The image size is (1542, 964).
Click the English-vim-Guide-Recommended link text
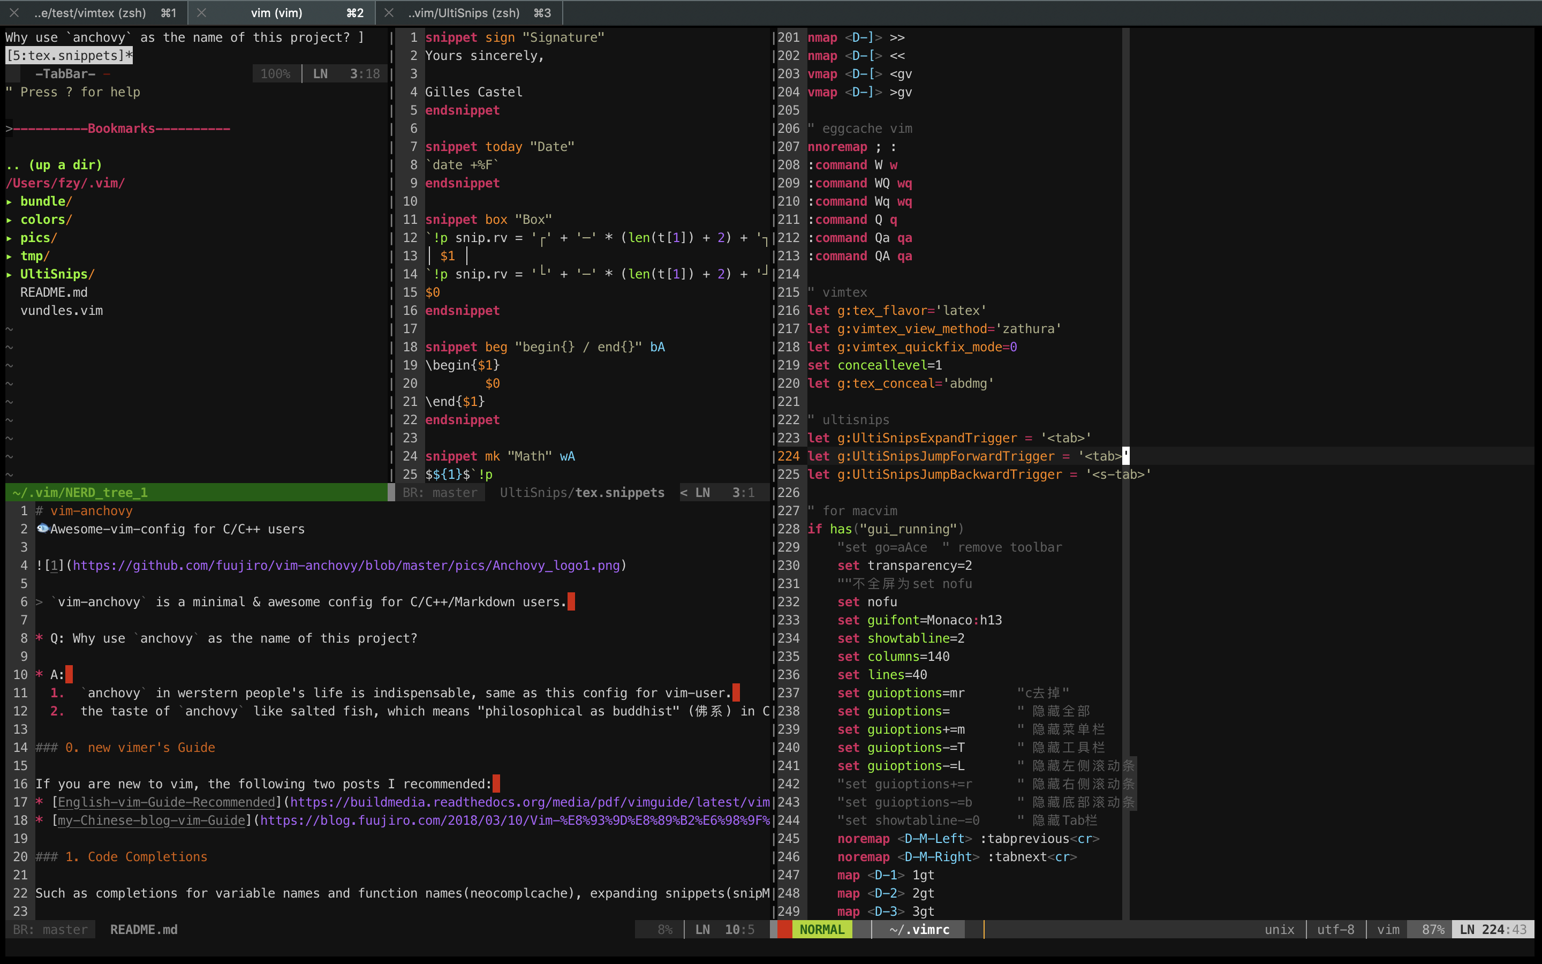click(165, 802)
